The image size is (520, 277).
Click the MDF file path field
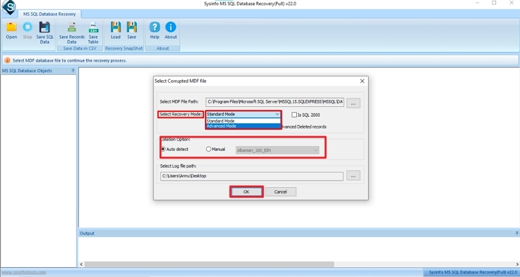pyautogui.click(x=275, y=102)
